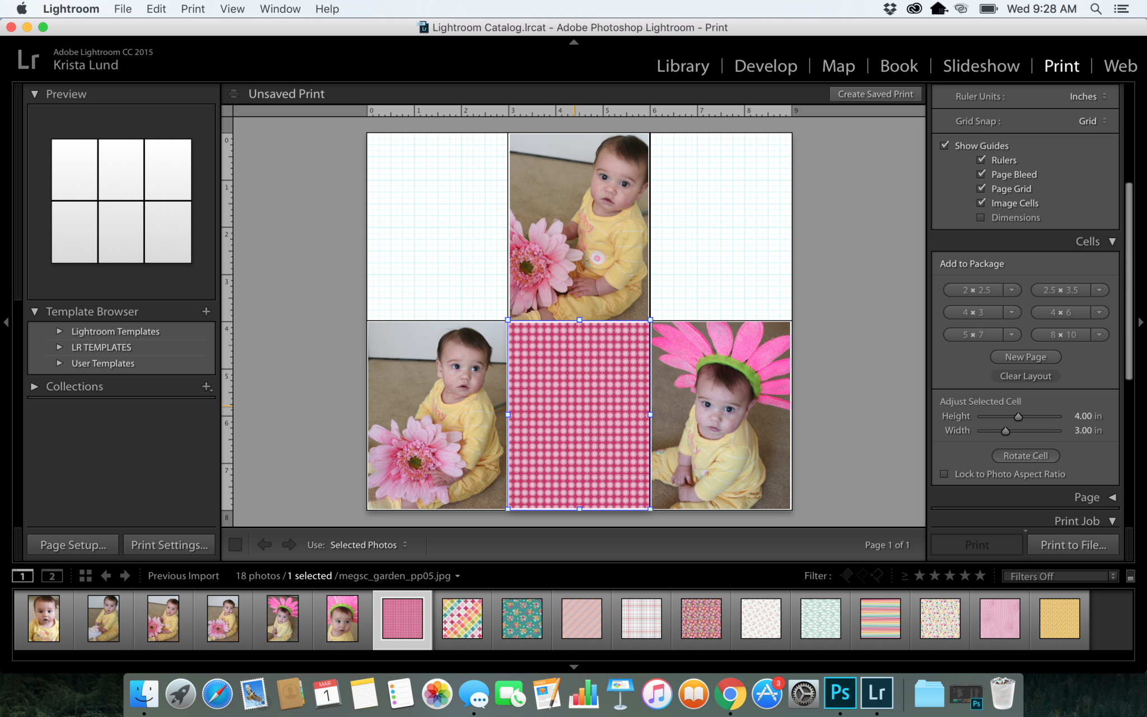
Task: Expand the User Templates folder
Action: point(60,363)
